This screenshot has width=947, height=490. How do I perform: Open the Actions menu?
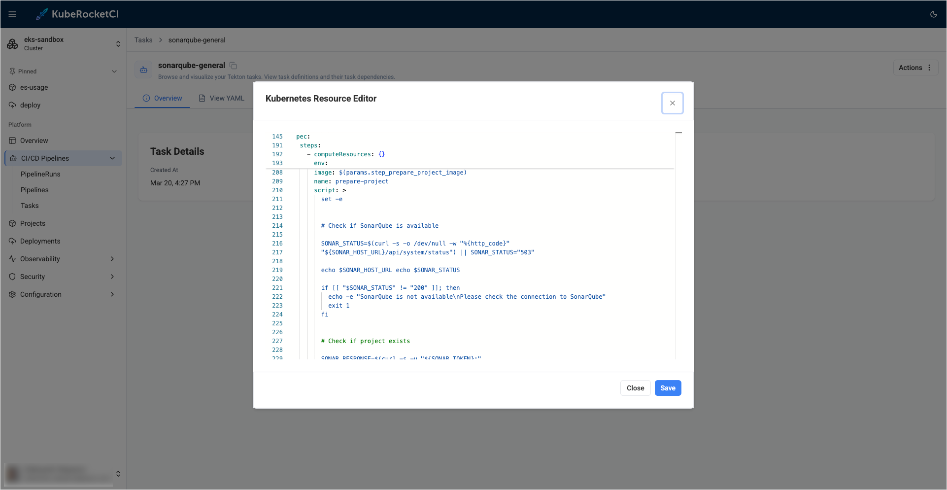915,68
